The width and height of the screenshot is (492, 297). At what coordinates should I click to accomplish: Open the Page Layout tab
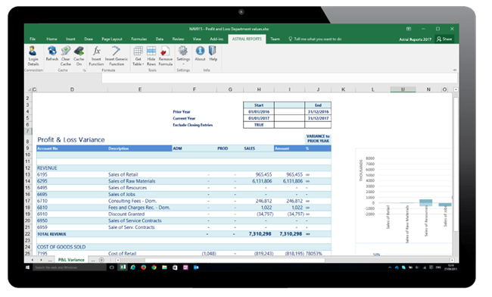112,39
